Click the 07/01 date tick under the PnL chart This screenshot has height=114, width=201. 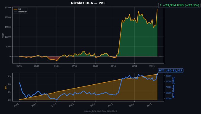coord(57,66)
